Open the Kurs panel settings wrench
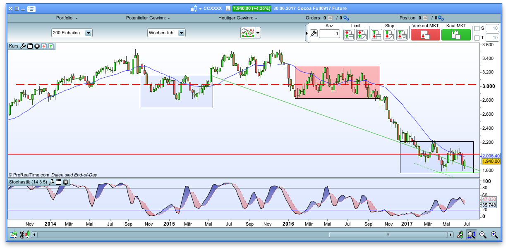 [23, 46]
